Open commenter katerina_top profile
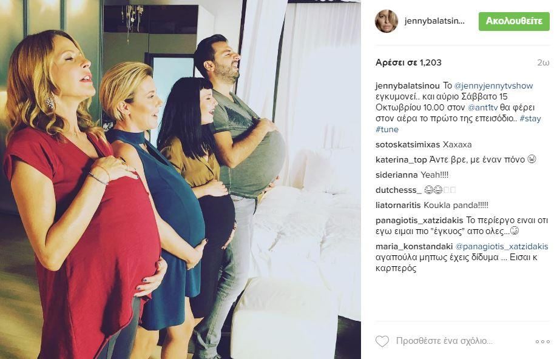The height and width of the screenshot is (359, 557). pyautogui.click(x=401, y=160)
